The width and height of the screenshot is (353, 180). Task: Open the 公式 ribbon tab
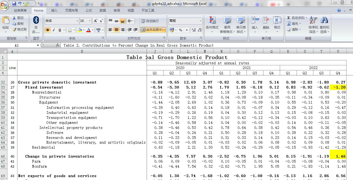89,11
